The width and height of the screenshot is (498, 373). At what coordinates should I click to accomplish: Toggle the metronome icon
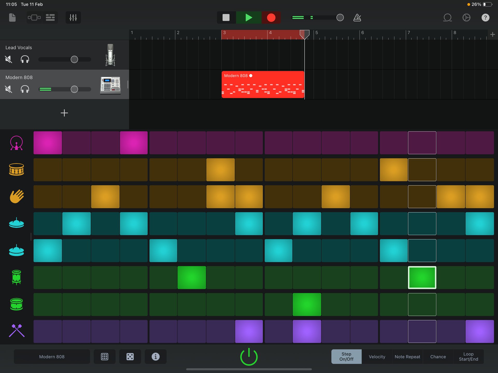click(357, 18)
